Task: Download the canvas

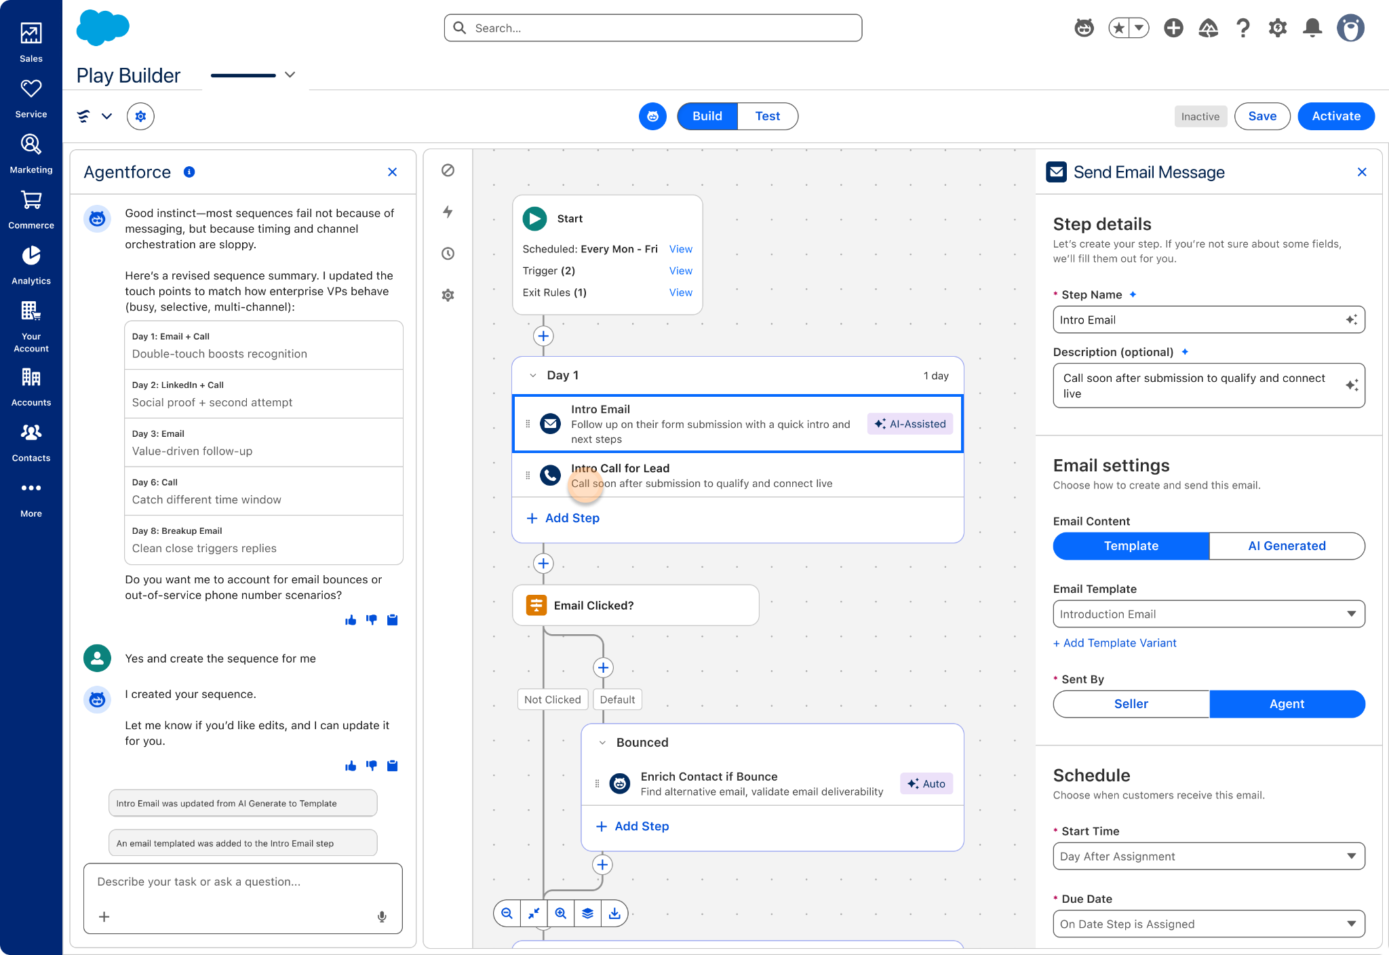Action: [614, 913]
